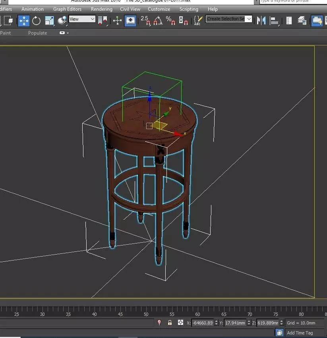Choose the Select and Place tool
327x338 pixels.
[x=62, y=21]
